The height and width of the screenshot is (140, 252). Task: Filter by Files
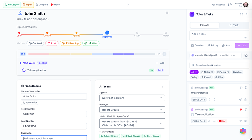pos(219,77)
